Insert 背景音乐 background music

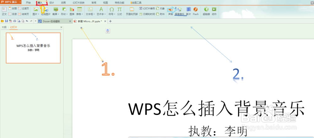[179, 11]
